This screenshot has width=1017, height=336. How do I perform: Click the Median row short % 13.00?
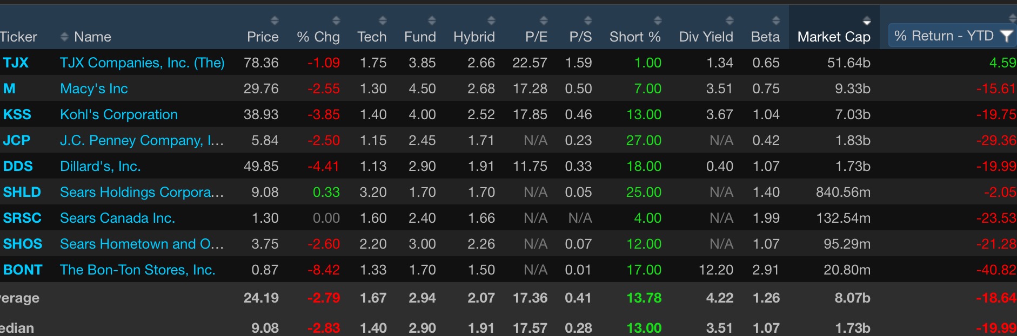[x=644, y=328]
